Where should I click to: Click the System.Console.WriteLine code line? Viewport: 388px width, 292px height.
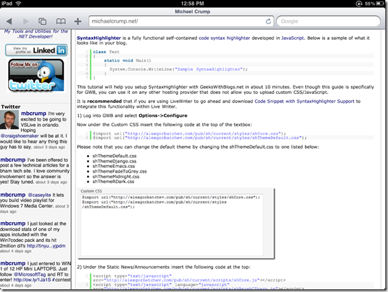tap(178, 69)
